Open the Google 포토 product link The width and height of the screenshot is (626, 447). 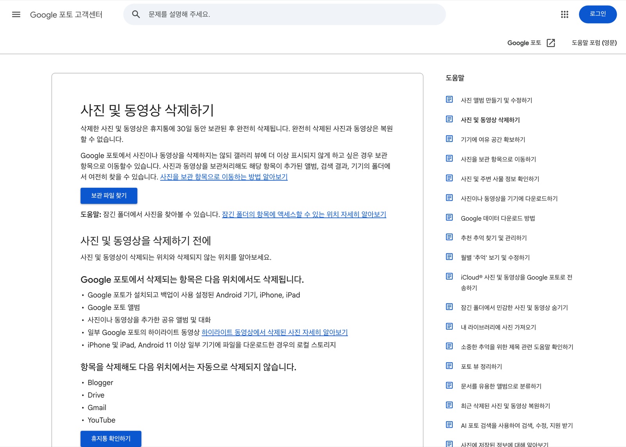pyautogui.click(x=524, y=43)
